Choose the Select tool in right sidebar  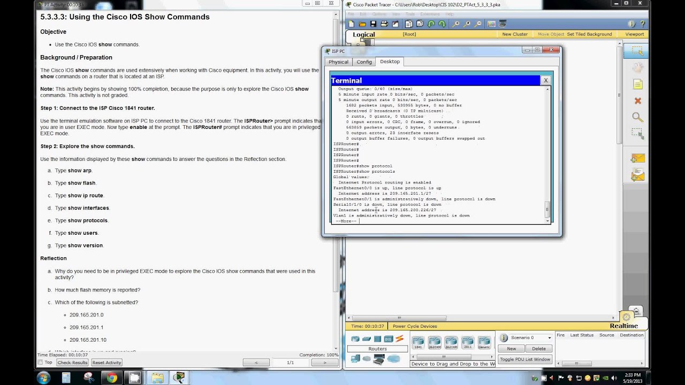pos(637,51)
